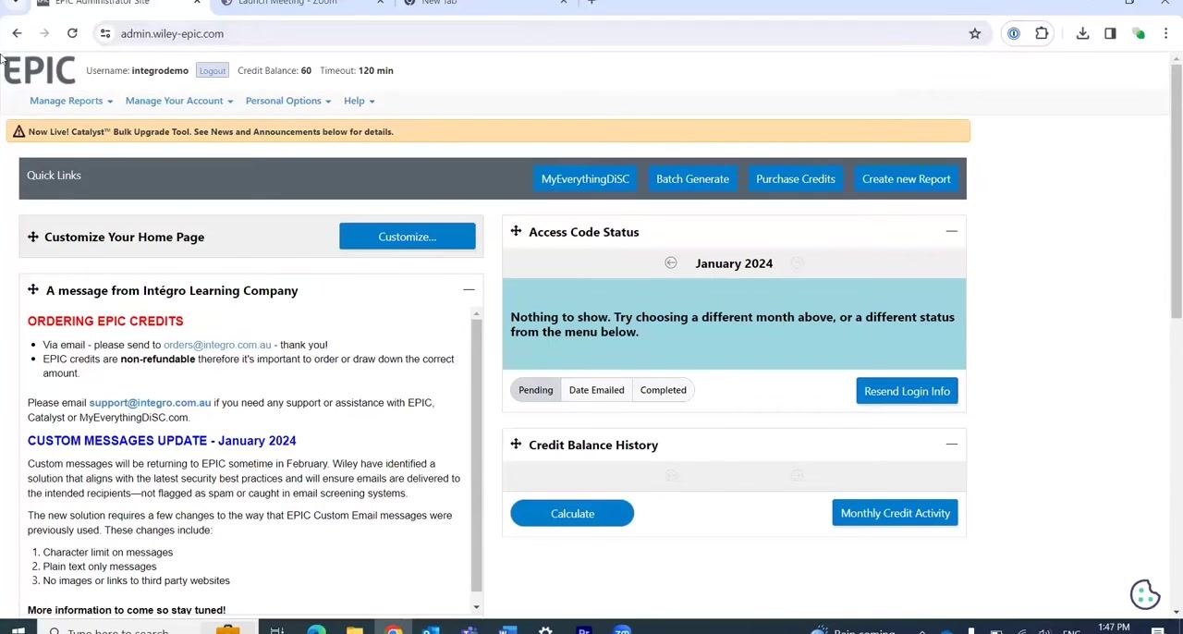Click the support@integro.com.au link
This screenshot has width=1183, height=634.
150,403
